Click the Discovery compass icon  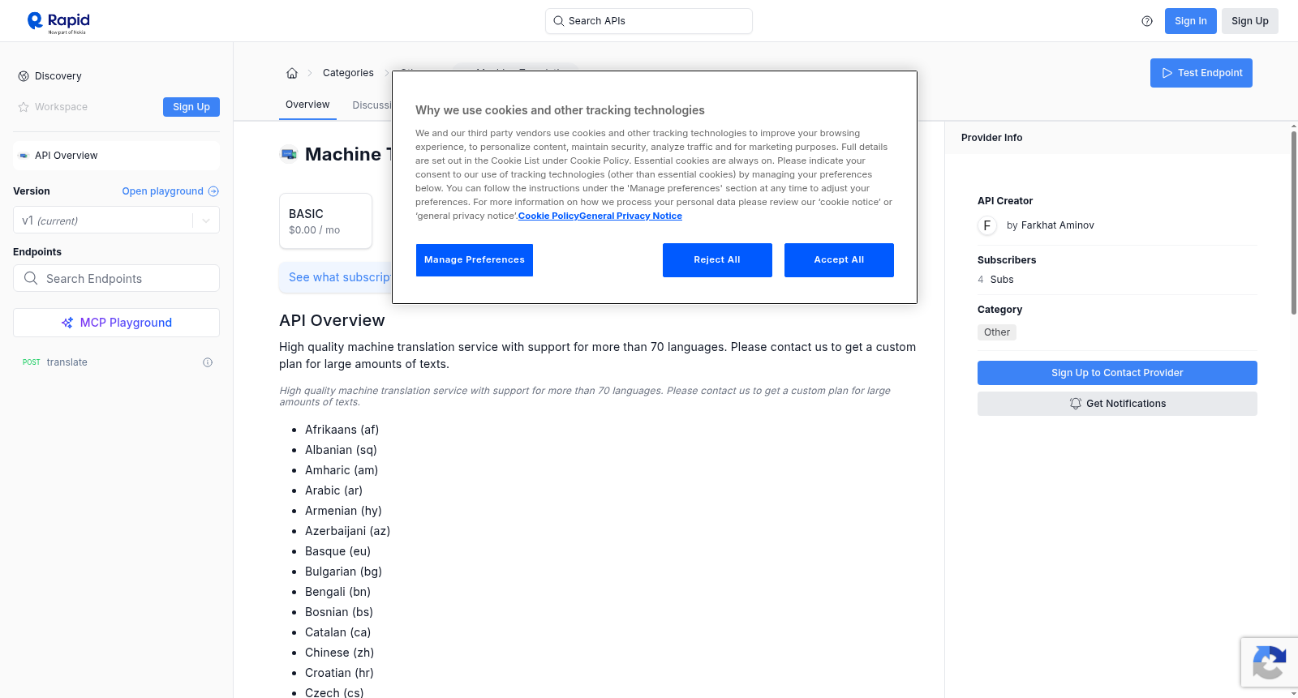24,76
